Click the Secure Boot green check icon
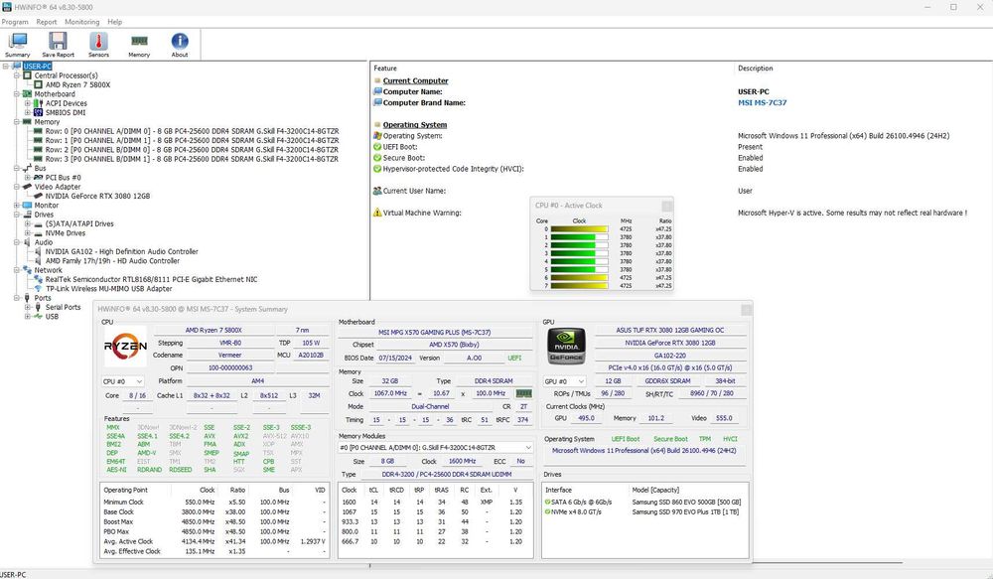The width and height of the screenshot is (993, 579). point(377,158)
